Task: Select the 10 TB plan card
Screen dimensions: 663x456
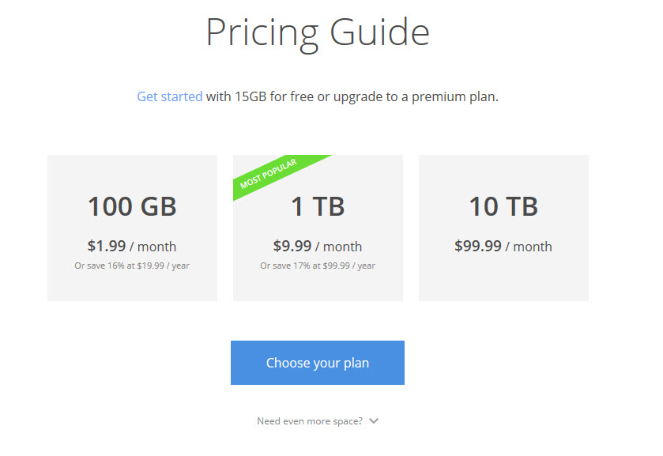Action: pos(503,228)
